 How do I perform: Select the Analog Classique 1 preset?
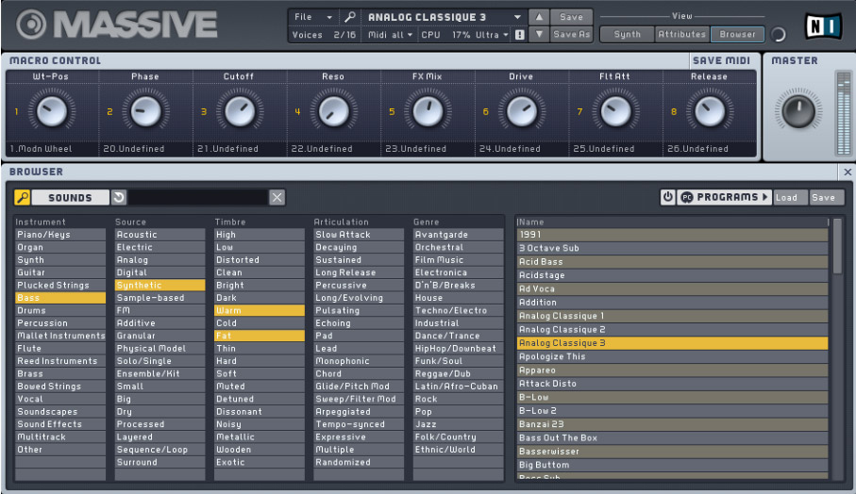pos(672,316)
